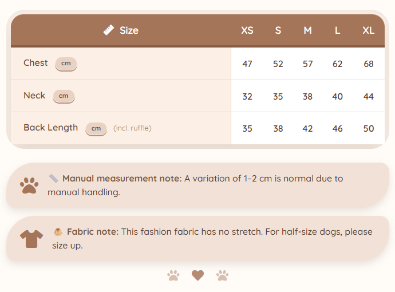
Task: Click the small ruler emoji before Manual measurement
Action: (x=53, y=179)
